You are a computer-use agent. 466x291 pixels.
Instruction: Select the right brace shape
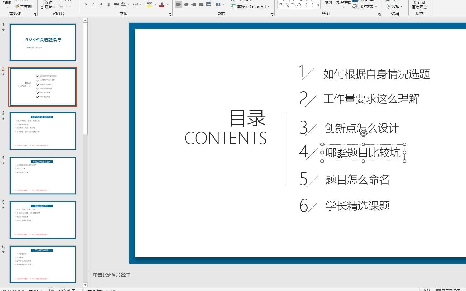pos(312,5)
